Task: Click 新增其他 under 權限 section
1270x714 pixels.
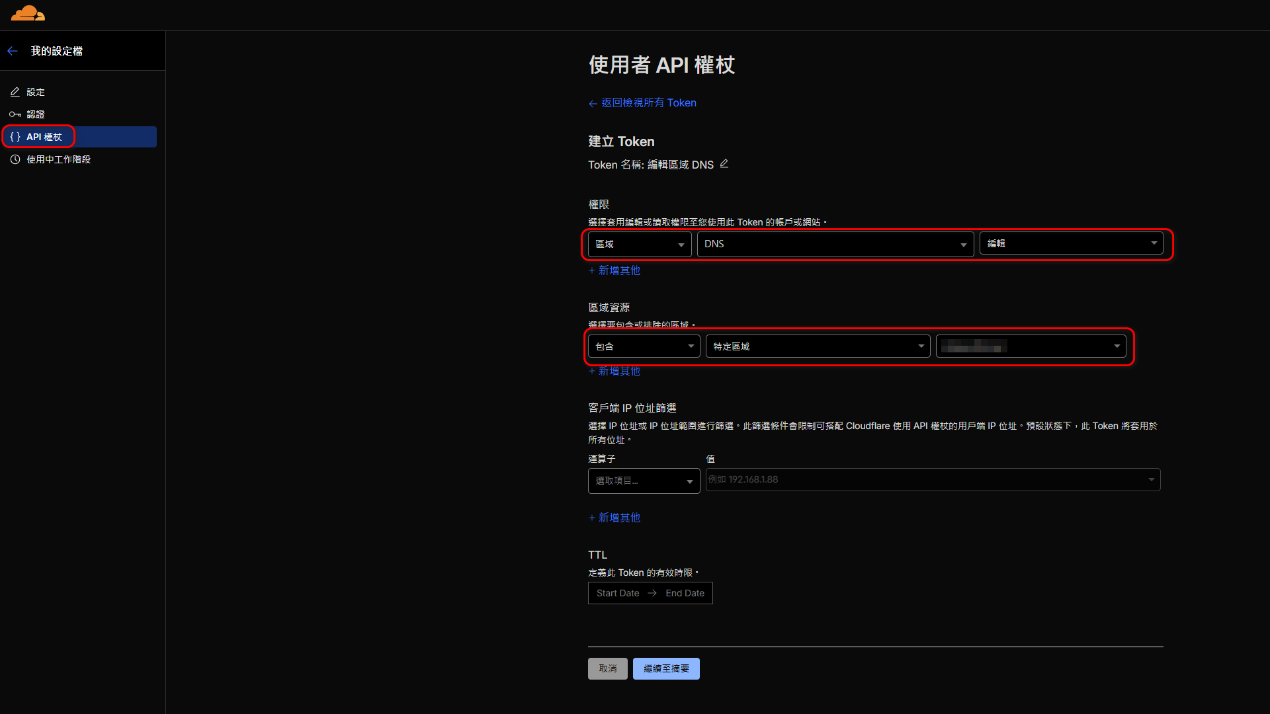Action: [614, 270]
